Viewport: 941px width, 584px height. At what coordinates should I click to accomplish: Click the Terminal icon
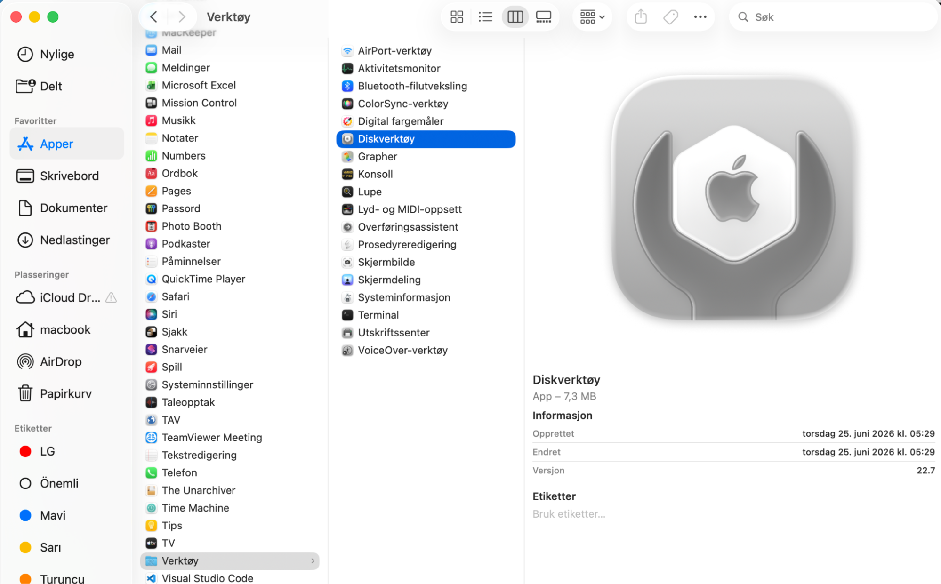pyautogui.click(x=347, y=315)
